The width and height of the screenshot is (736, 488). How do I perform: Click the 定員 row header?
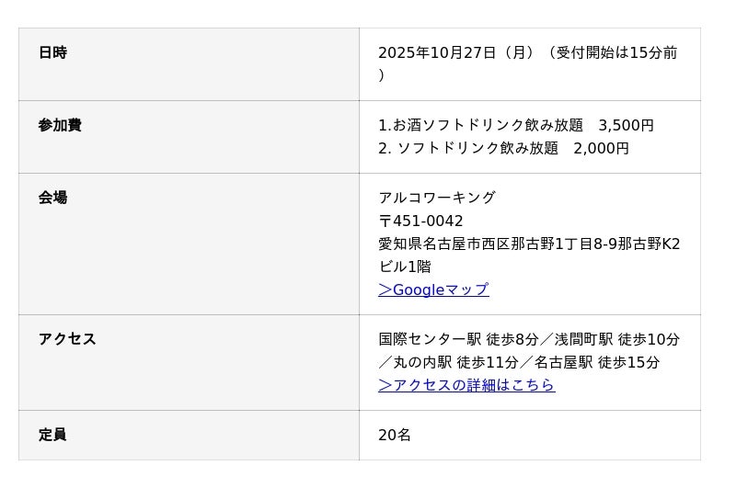point(52,436)
